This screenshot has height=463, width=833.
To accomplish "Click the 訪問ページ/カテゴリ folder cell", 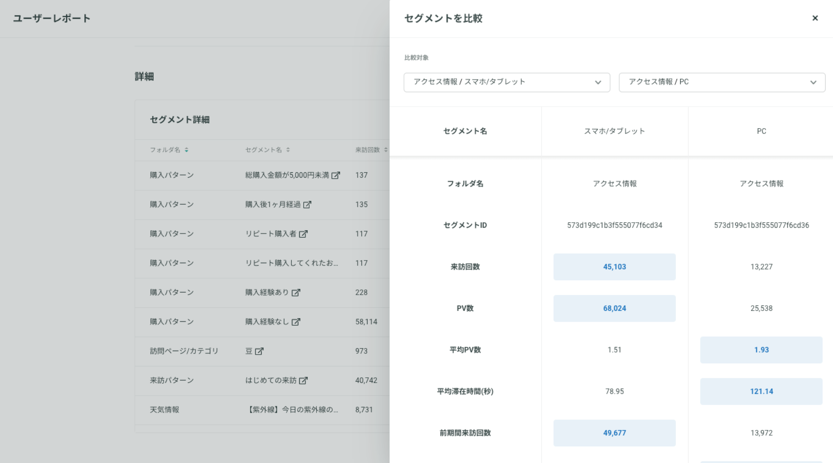I will 184,351.
